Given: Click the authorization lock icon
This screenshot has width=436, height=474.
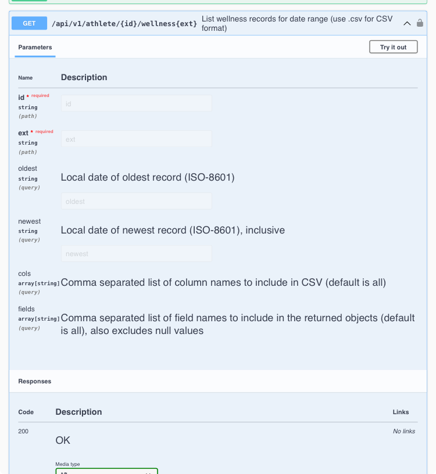Looking at the screenshot, I should click(420, 23).
